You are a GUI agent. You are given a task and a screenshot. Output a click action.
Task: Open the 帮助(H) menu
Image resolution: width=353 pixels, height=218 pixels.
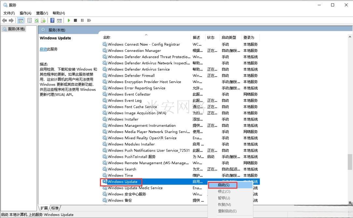59,13
